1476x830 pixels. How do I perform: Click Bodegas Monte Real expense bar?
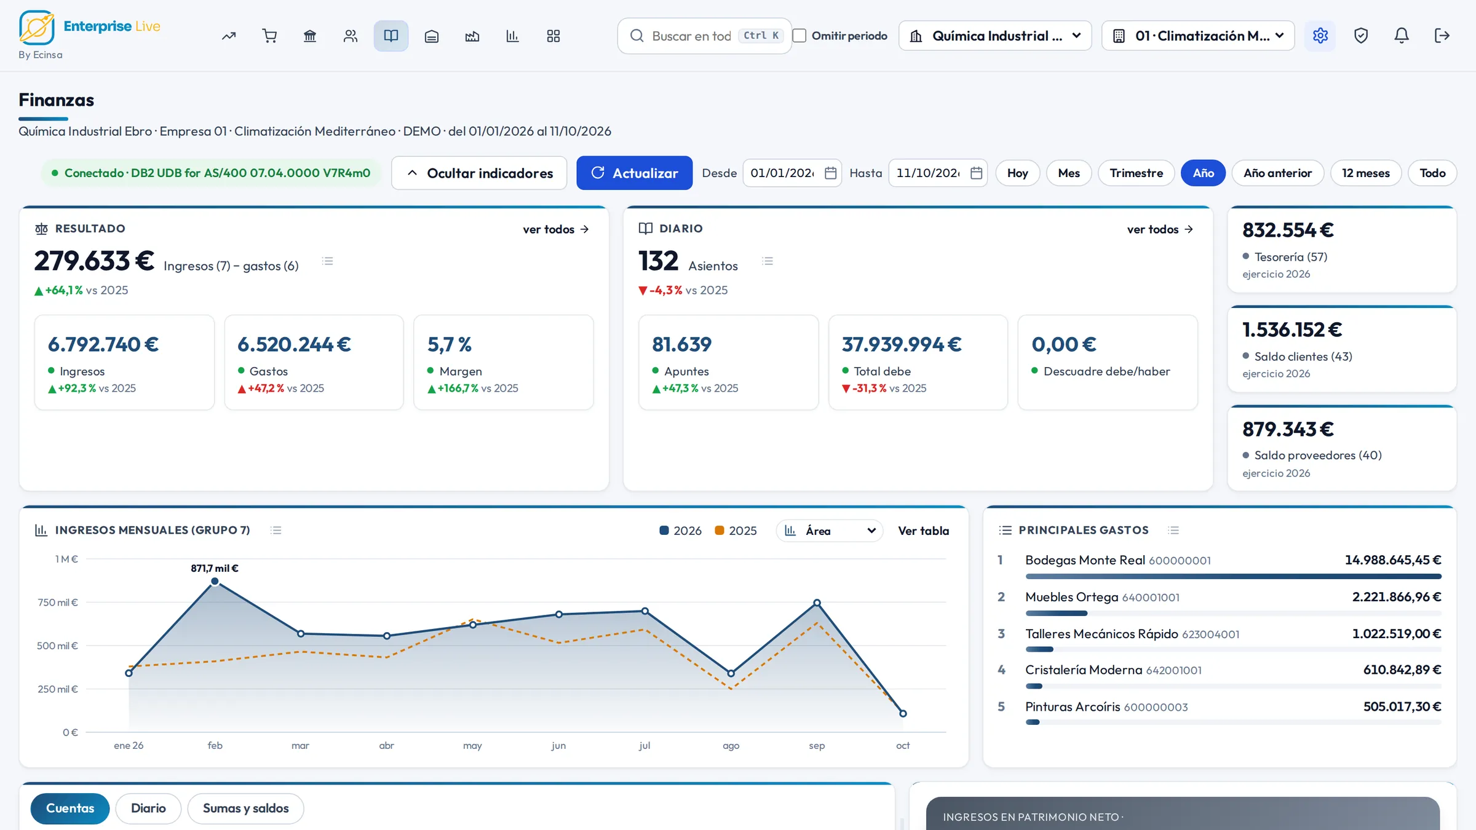[x=1233, y=576]
